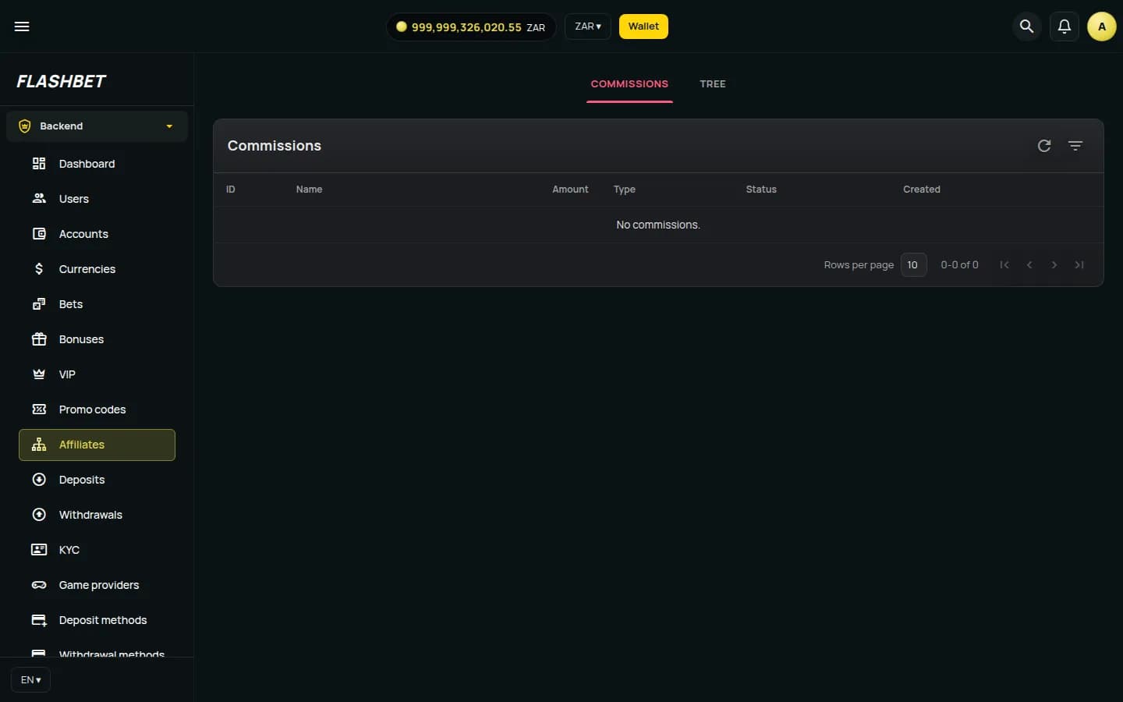Open the Commissions filter icon

point(1075,146)
